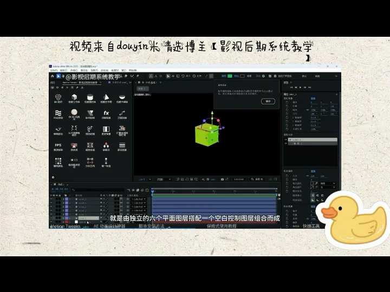Click the plus-shaped move tool in the 3D toolbar
The height and width of the screenshot is (292, 390).
tap(173, 76)
